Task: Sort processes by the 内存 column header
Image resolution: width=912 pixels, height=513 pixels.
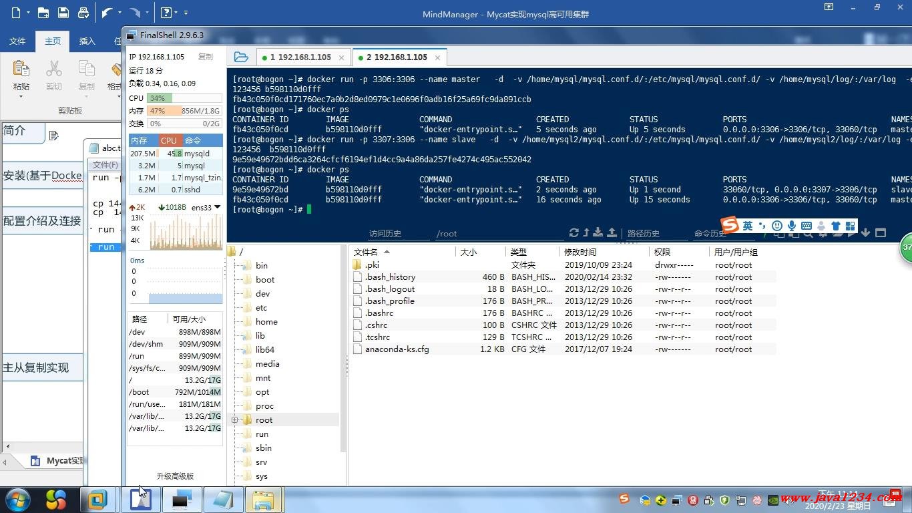Action: point(143,140)
